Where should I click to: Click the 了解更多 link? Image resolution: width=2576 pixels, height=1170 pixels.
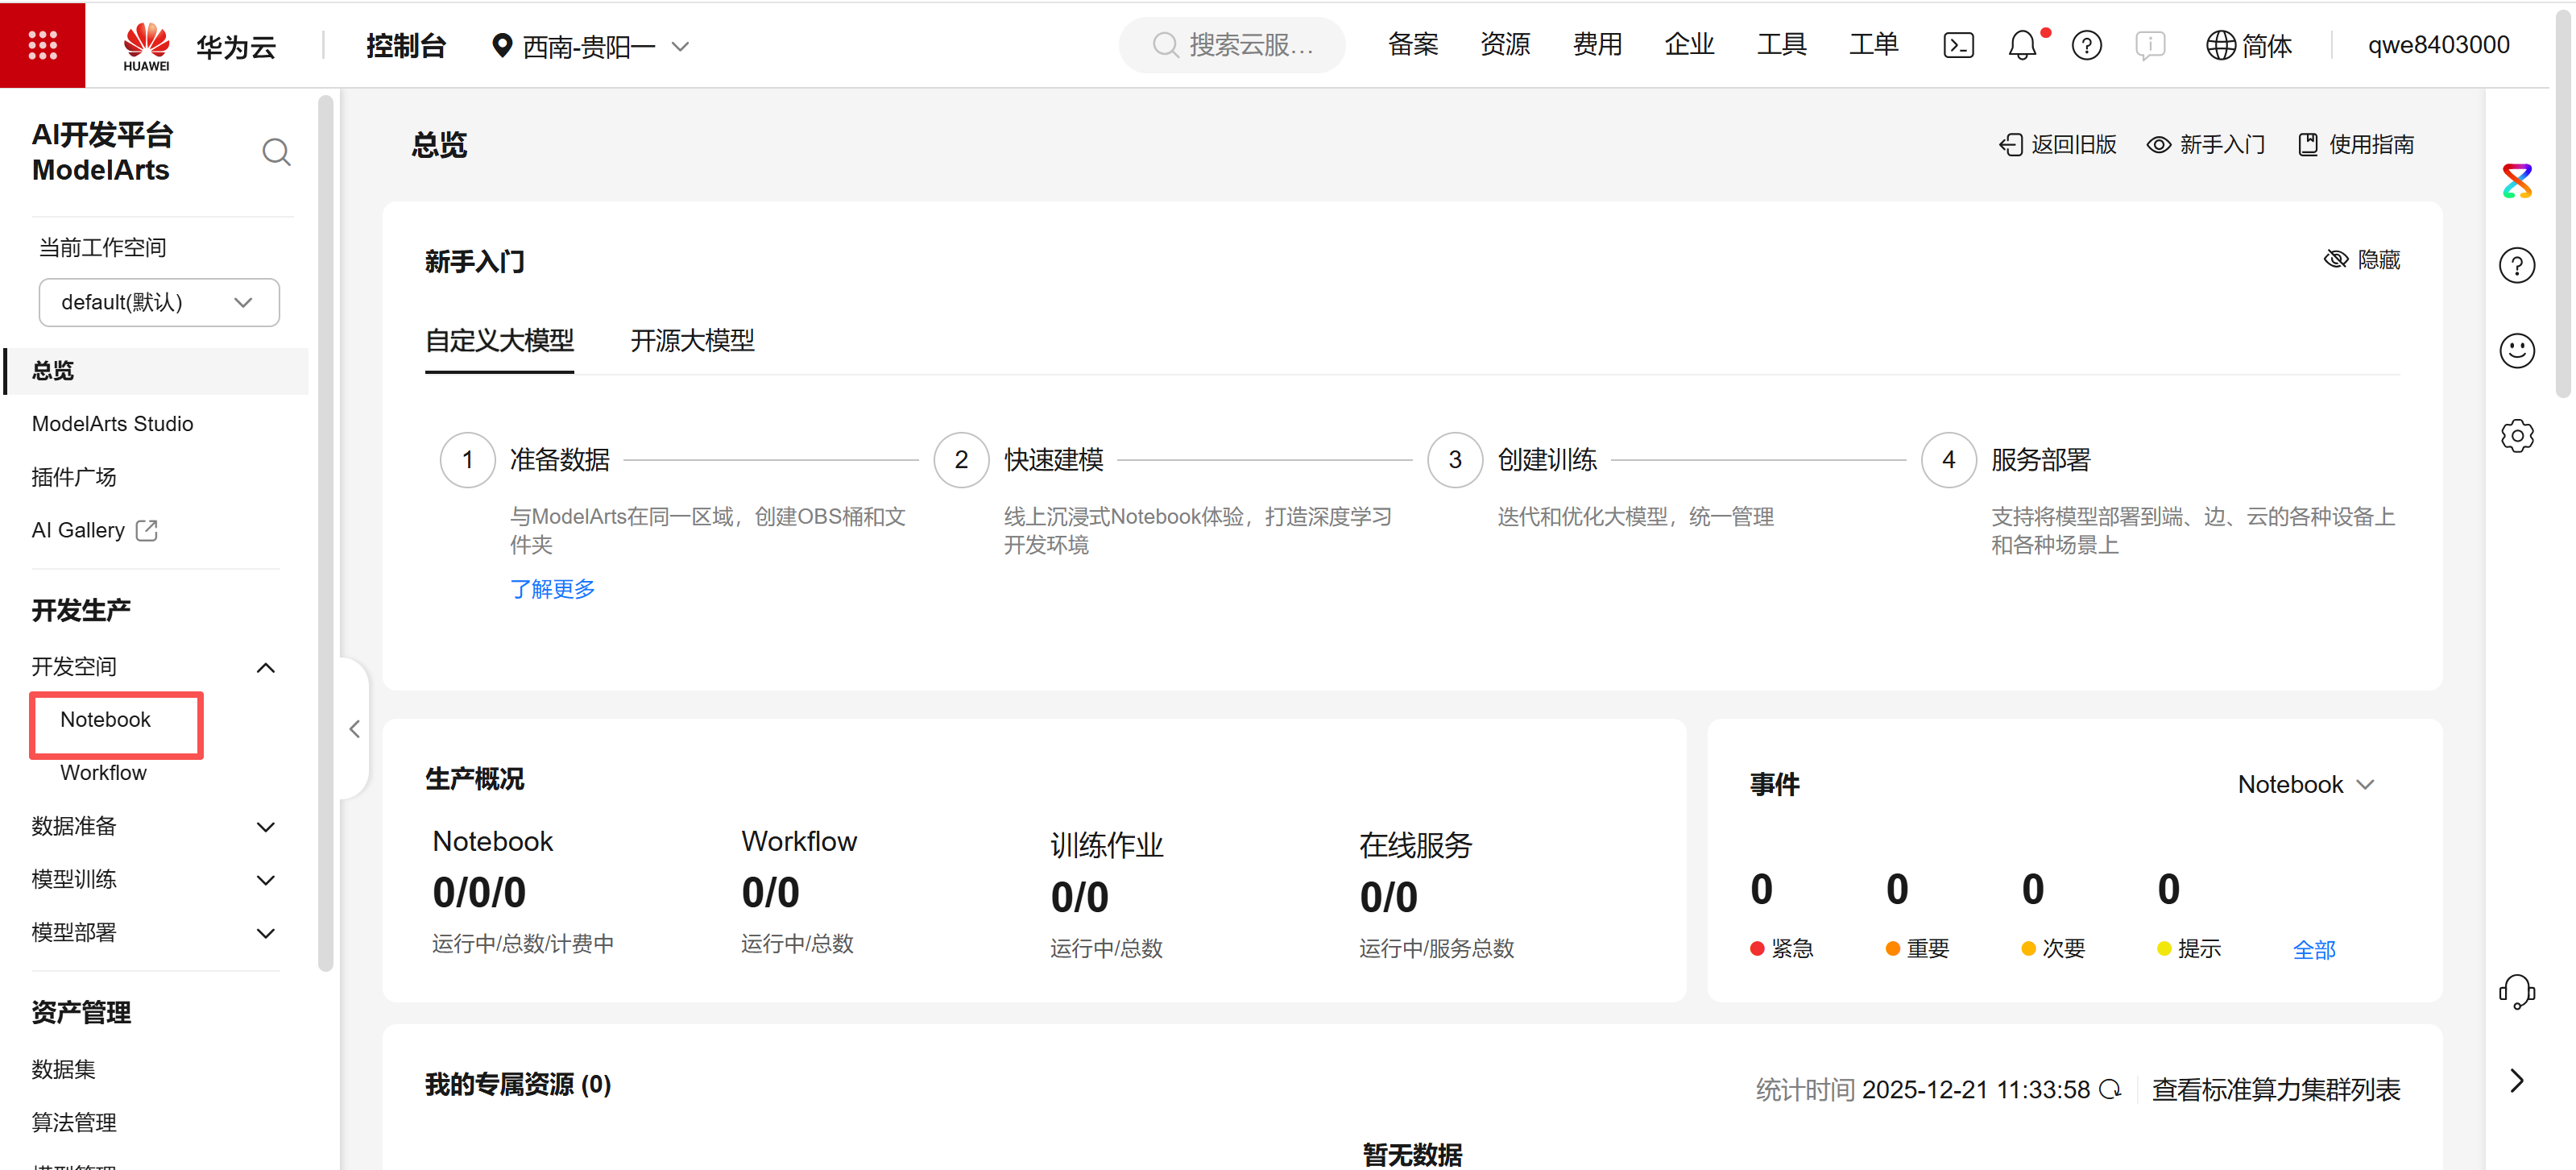point(552,589)
